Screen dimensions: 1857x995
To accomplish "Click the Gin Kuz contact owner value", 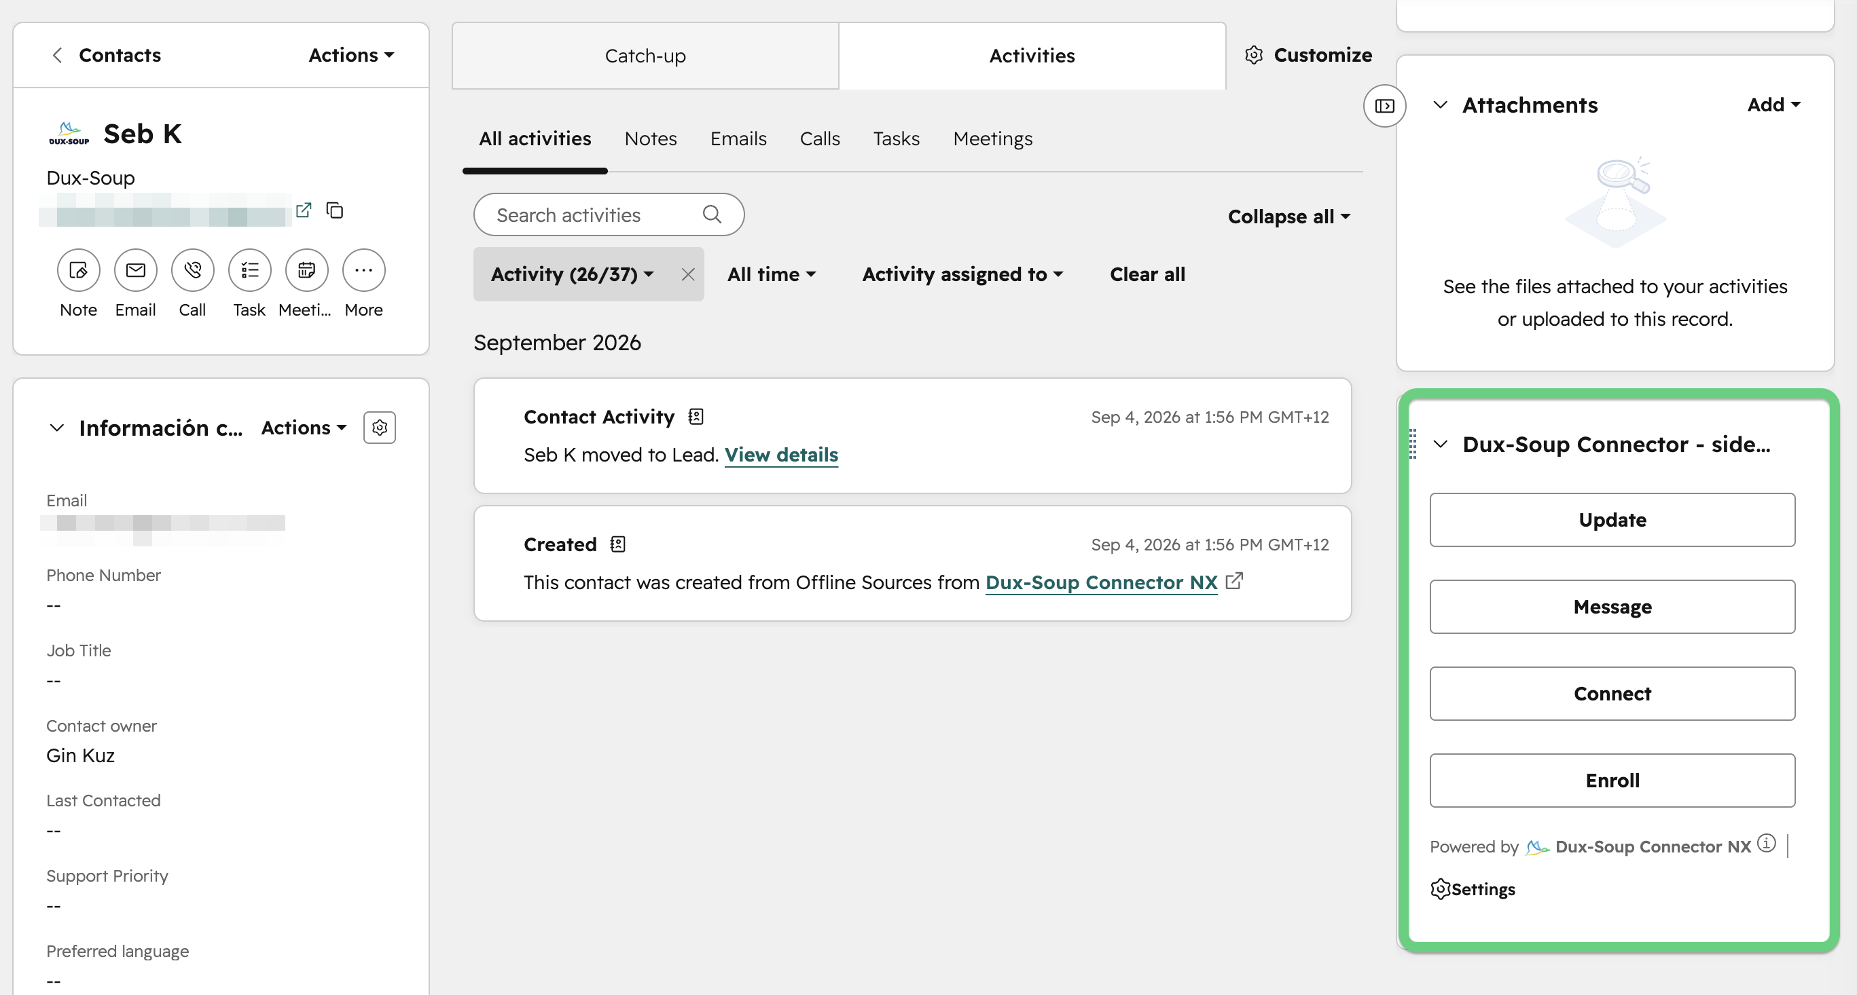I will (80, 755).
